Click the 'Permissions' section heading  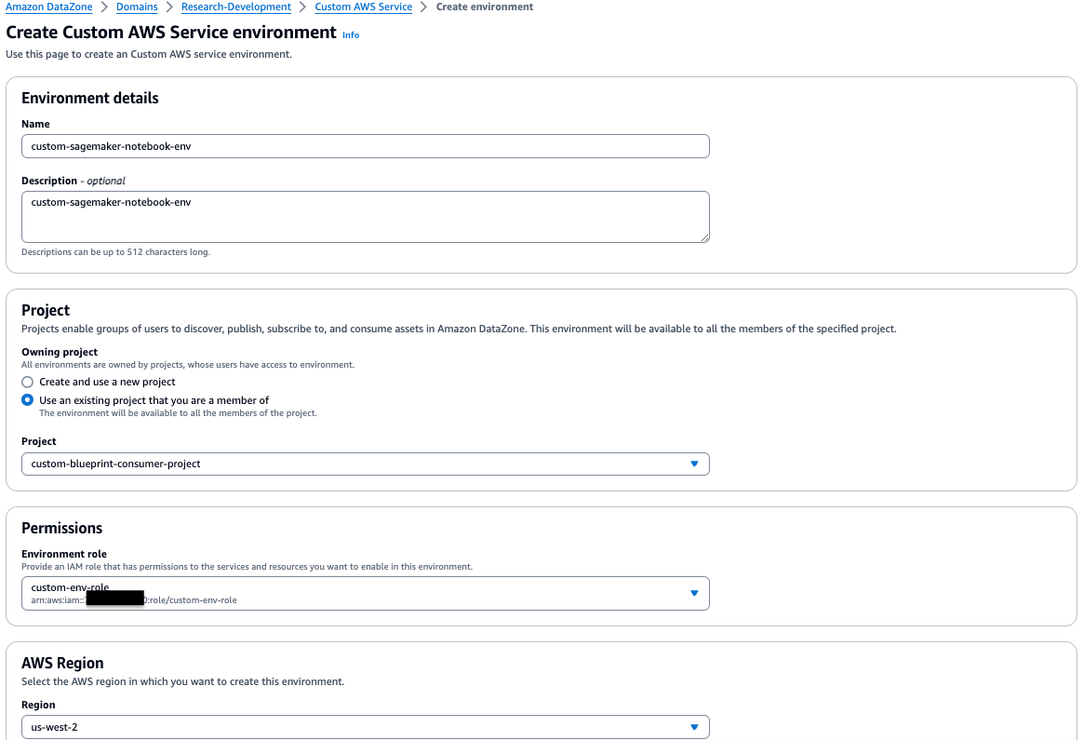point(61,528)
